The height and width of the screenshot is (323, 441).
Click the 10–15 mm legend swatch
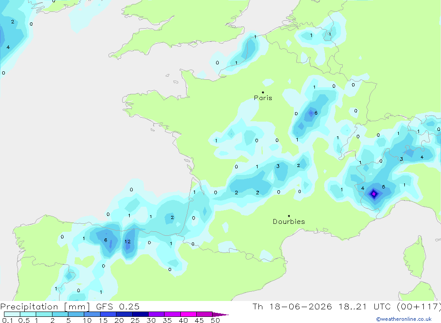pyautogui.click(x=92, y=314)
